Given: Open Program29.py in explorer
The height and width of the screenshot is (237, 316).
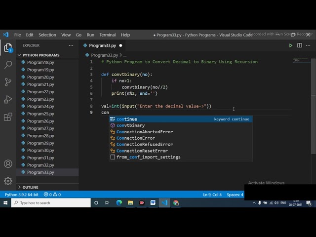Looking at the screenshot, I should tap(40, 143).
